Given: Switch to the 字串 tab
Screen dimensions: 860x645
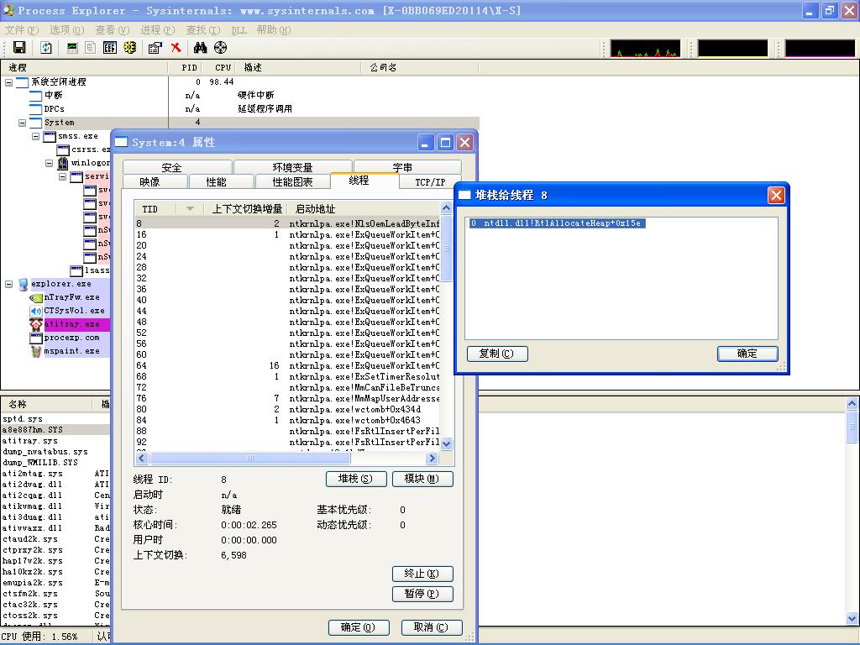Looking at the screenshot, I should [402, 167].
